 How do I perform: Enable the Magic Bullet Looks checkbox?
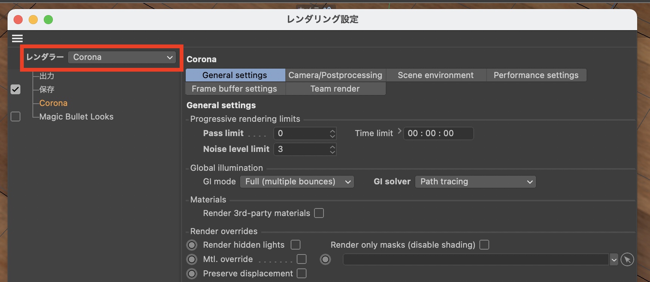[15, 116]
